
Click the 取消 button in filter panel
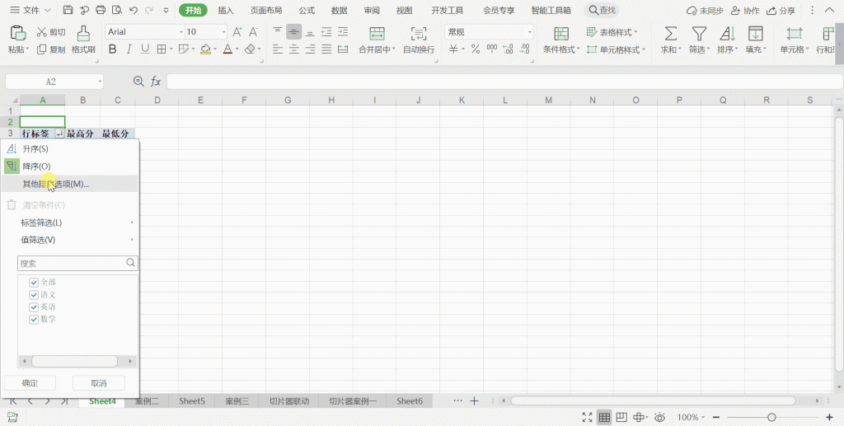pyautogui.click(x=99, y=383)
